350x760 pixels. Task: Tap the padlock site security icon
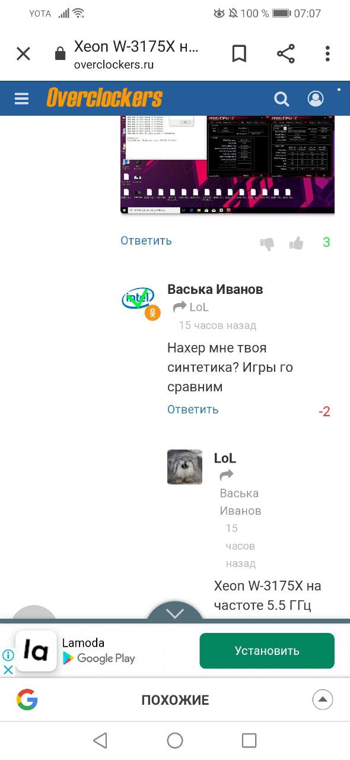[60, 54]
